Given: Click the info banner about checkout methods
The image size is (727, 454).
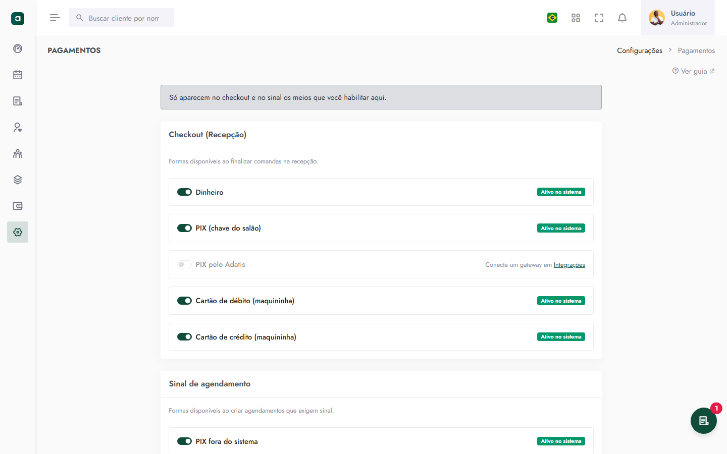Looking at the screenshot, I should pyautogui.click(x=381, y=97).
